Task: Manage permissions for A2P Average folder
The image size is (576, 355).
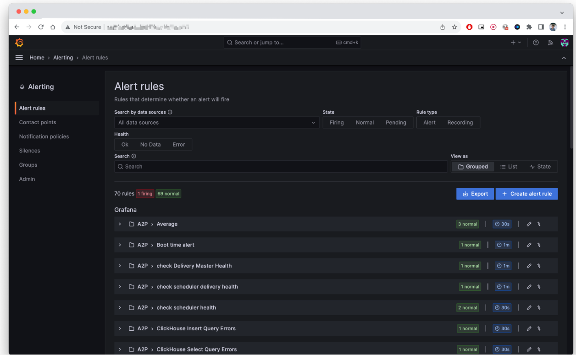Action: 539,224
